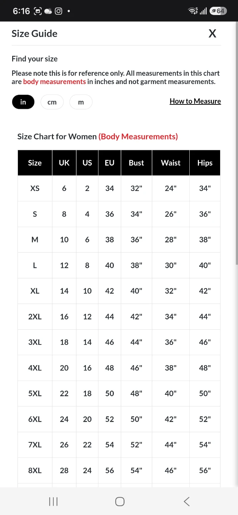Tap the weather cloud status icon
Image resolution: width=238 pixels, height=515 pixels.
coord(48,11)
